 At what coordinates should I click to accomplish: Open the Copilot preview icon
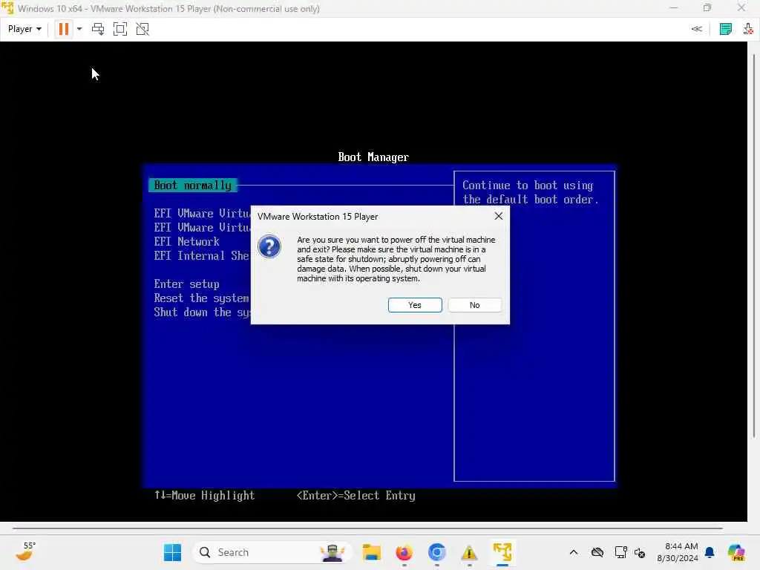coord(736,552)
